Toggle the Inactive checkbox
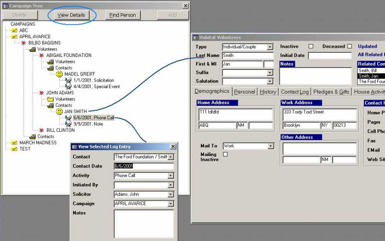The height and width of the screenshot is (241, 385). (x=311, y=46)
